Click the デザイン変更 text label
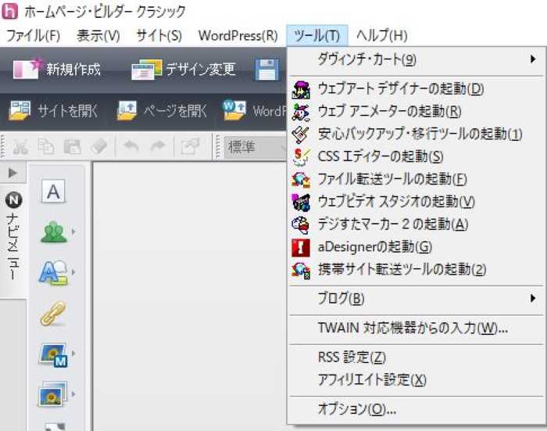Image resolution: width=547 pixels, height=431 pixels. pos(201,69)
